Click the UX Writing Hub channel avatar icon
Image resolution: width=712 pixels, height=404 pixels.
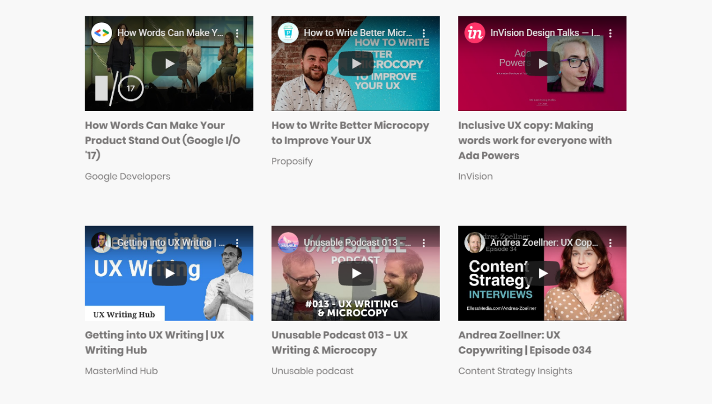pyautogui.click(x=101, y=242)
